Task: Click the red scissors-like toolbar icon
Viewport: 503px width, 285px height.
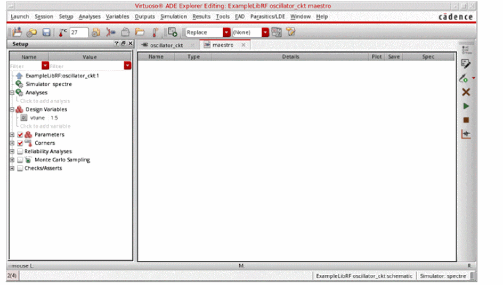Action: point(111,32)
